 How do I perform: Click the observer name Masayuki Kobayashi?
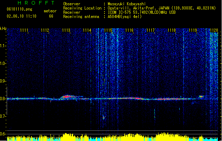click(127, 4)
